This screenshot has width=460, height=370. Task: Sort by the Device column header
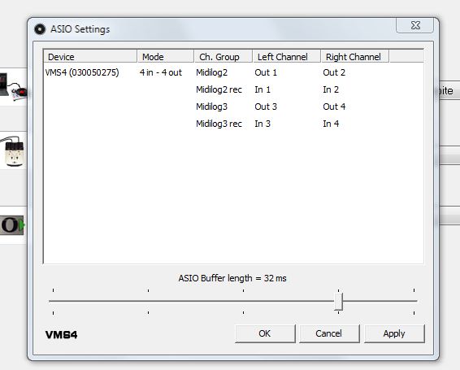coord(90,56)
